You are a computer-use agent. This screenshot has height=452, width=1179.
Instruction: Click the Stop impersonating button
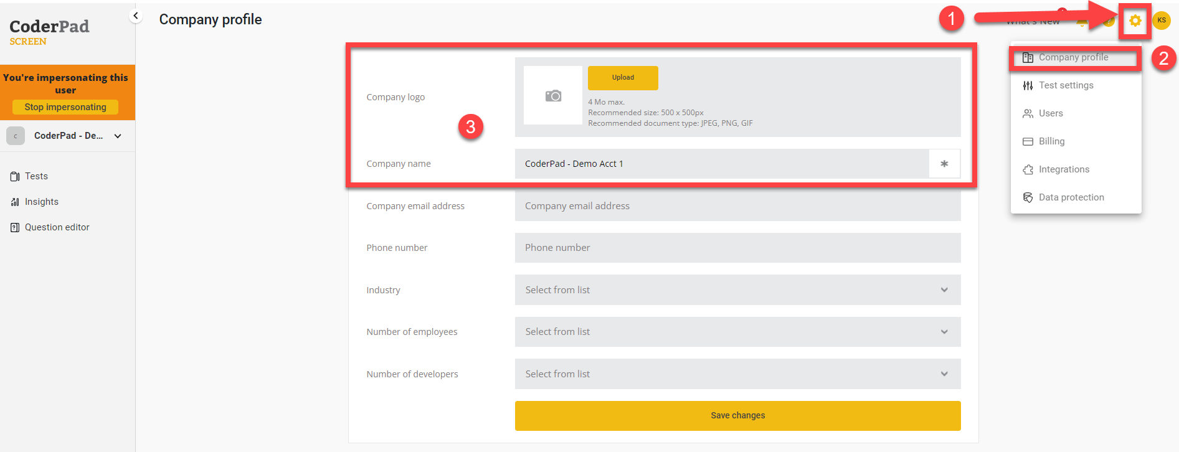(x=65, y=107)
